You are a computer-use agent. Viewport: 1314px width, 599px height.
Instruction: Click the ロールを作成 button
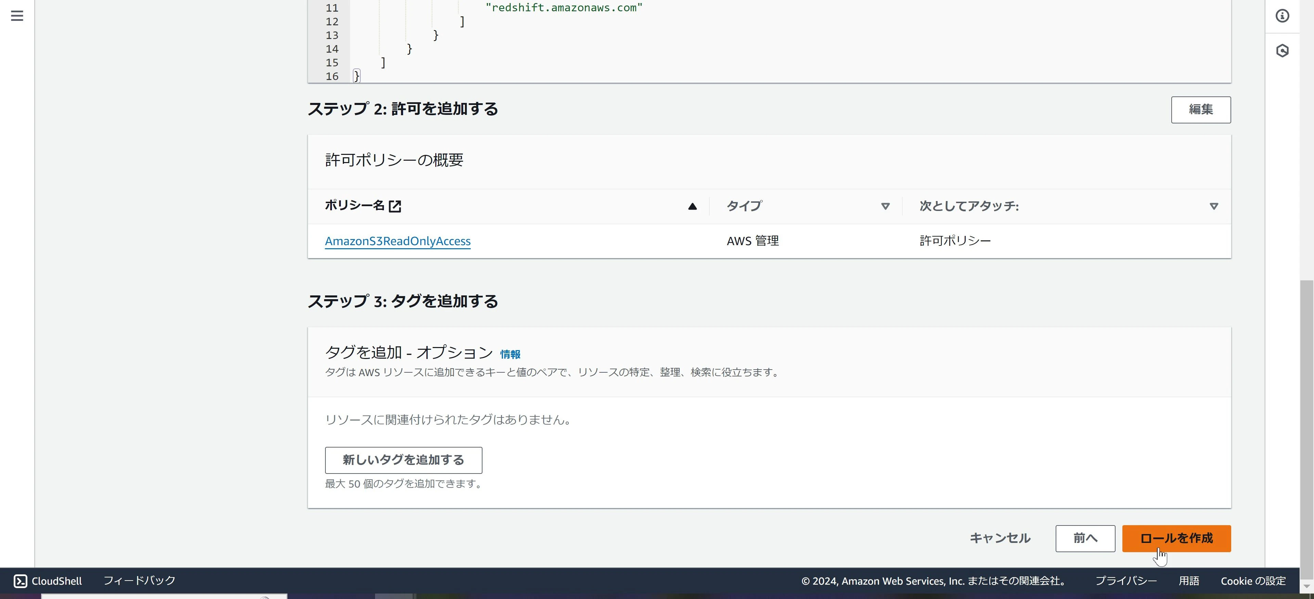point(1176,538)
